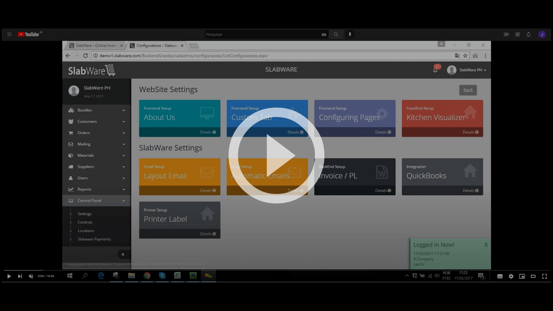Open Details on the About Us card
553x311 pixels.
point(208,132)
